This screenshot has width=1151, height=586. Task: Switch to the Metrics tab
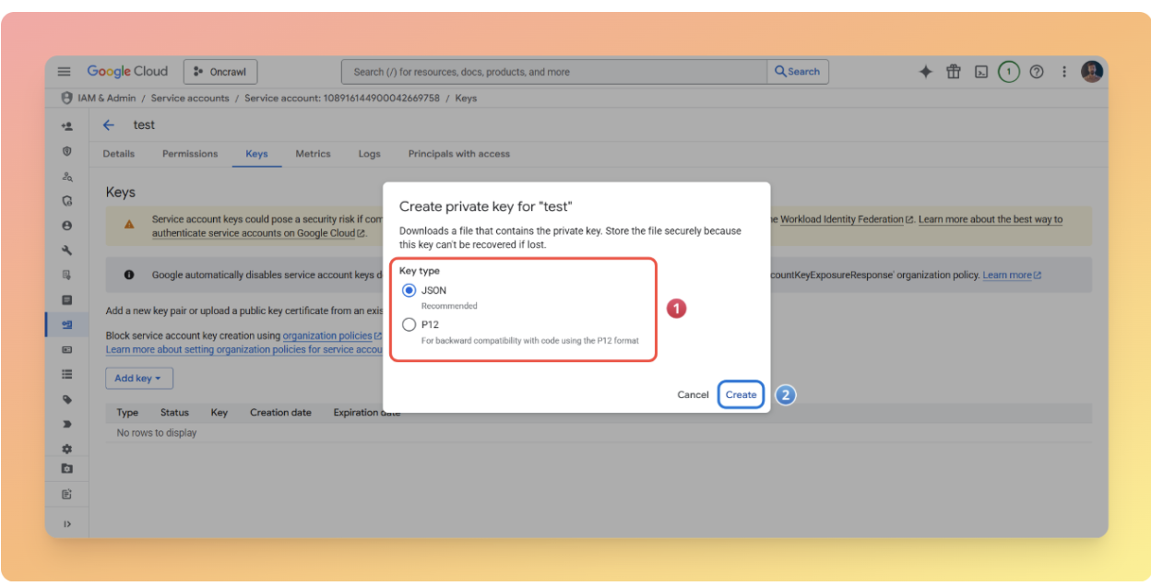click(313, 154)
